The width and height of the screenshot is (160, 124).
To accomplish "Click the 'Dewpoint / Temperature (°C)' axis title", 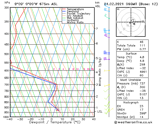I will pos(55,122).
